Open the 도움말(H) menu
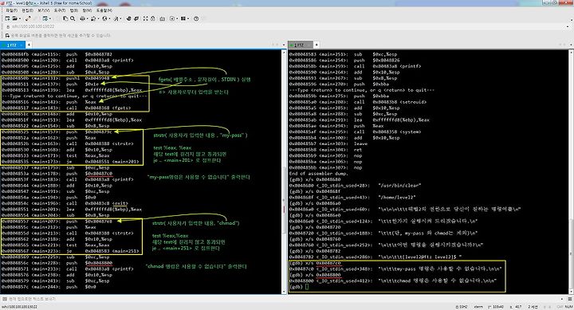 [x=104, y=10]
